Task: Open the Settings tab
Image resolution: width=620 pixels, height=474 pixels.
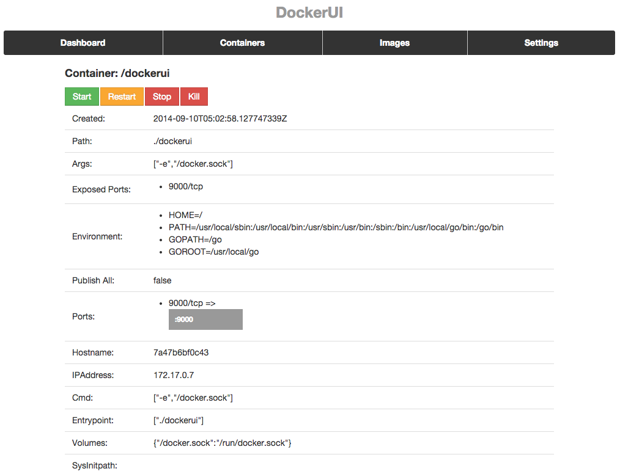Action: click(x=541, y=43)
